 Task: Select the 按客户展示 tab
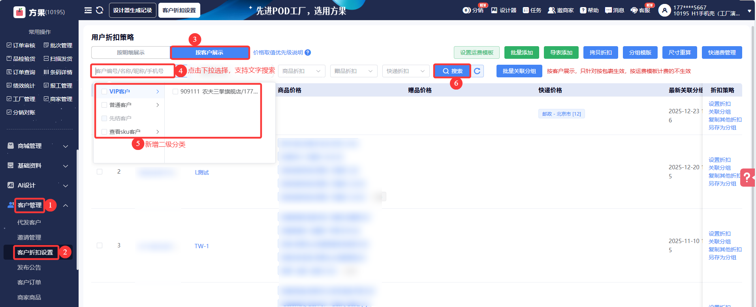(x=209, y=52)
